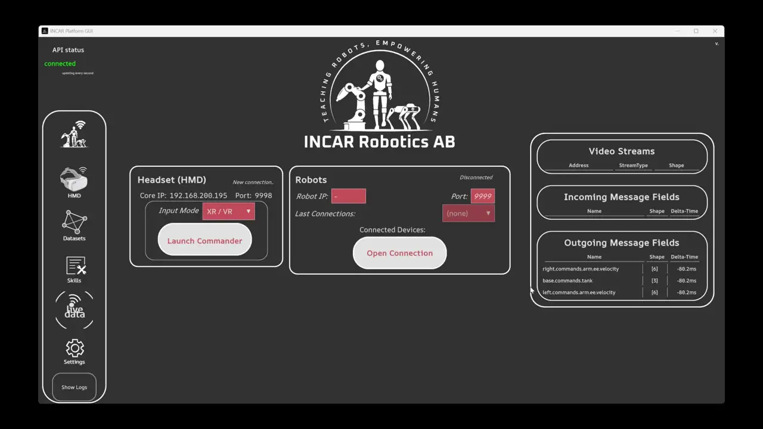The height and width of the screenshot is (429, 763).
Task: Click the INCAR Platform GUI title bar icon
Action: [45, 31]
